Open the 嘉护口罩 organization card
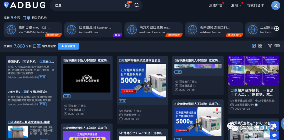Image resolution: width=284 pixels, height=140 pixels. tap(33, 30)
